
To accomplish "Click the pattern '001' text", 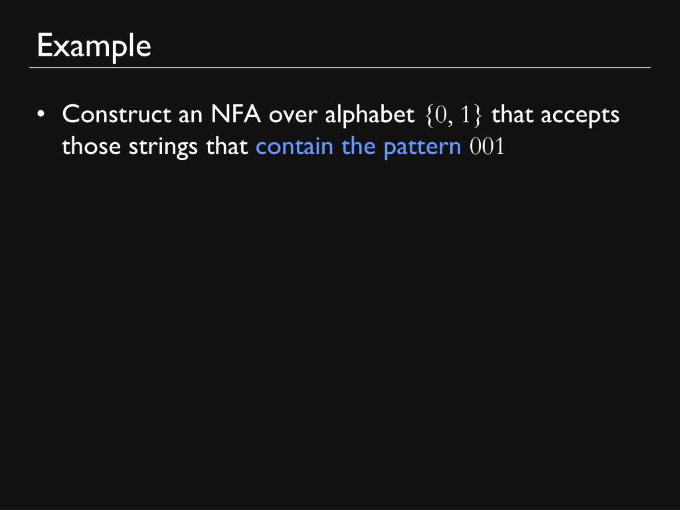I will (x=487, y=147).
